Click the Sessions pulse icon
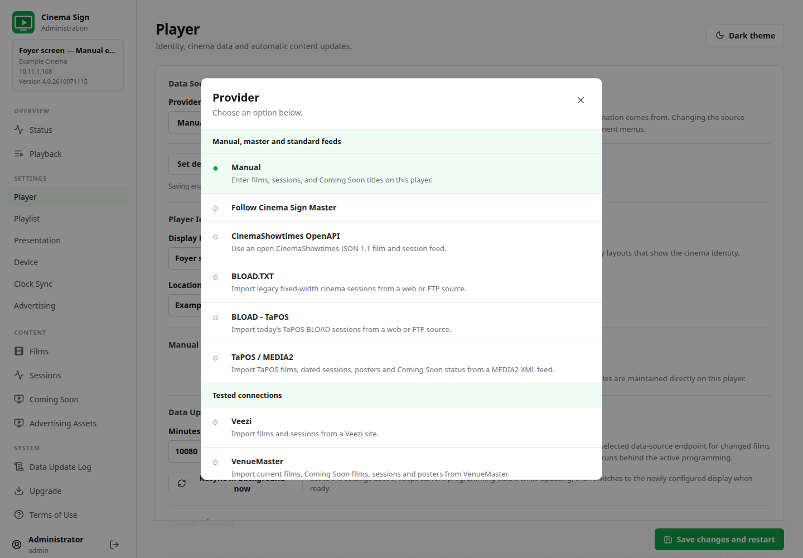The width and height of the screenshot is (803, 558). click(x=19, y=375)
